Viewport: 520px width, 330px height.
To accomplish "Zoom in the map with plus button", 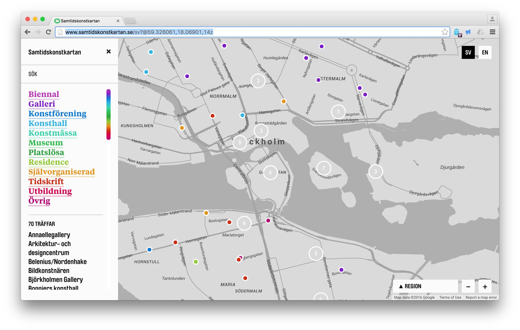I will [x=485, y=287].
